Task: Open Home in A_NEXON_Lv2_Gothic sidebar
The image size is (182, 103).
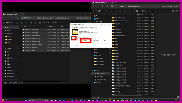Action: click(x=10, y=28)
